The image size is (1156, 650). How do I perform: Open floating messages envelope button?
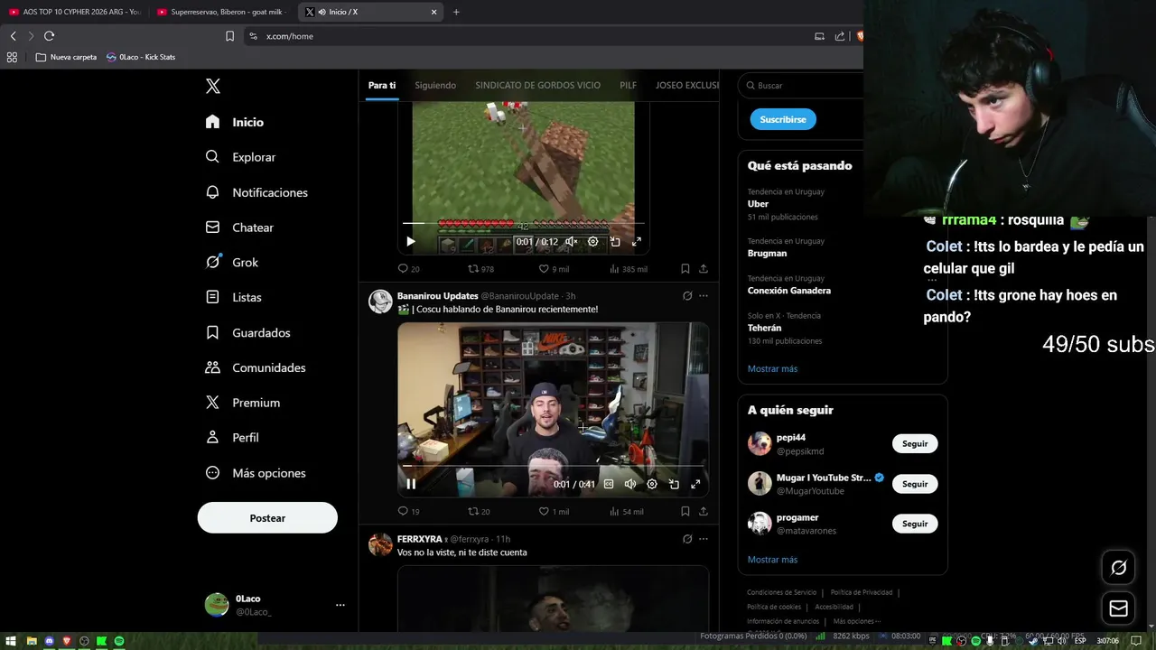click(1118, 608)
